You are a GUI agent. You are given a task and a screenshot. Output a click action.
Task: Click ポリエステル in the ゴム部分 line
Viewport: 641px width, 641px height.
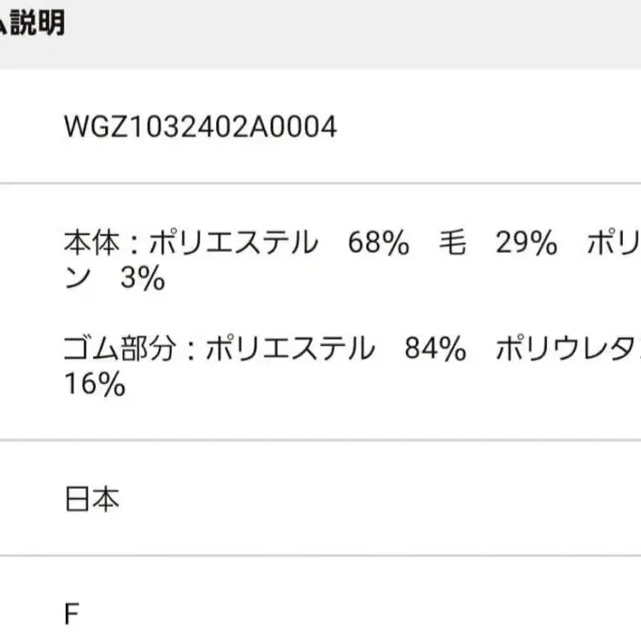291,350
